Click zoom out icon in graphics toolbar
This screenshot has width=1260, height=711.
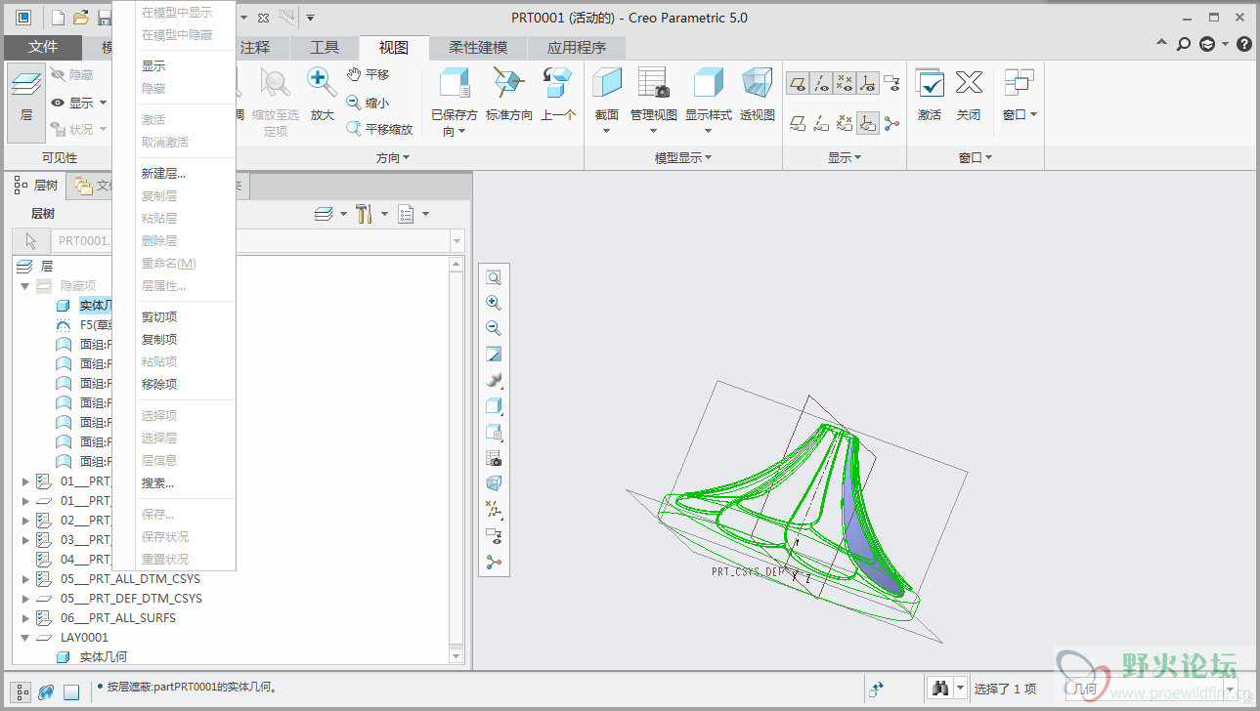coord(494,328)
